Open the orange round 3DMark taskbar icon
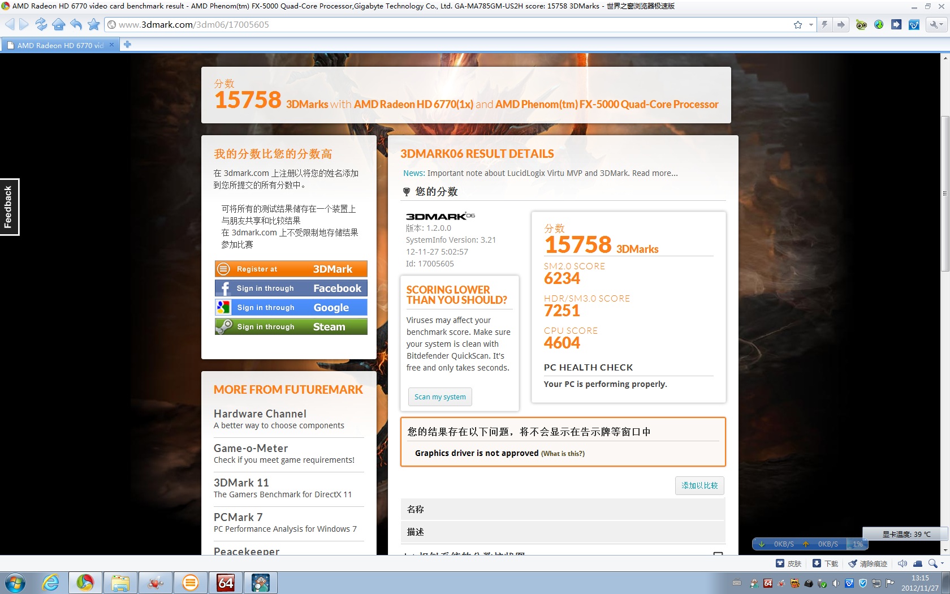Viewport: 950px width, 594px height. (x=191, y=583)
